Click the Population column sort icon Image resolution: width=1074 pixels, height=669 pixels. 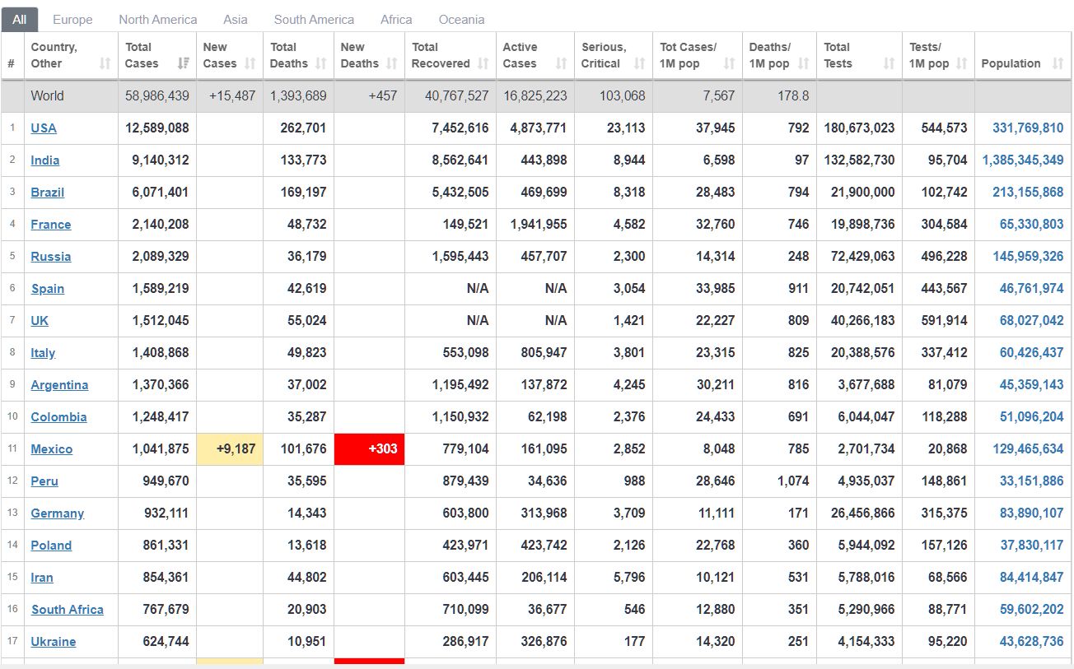(1058, 63)
